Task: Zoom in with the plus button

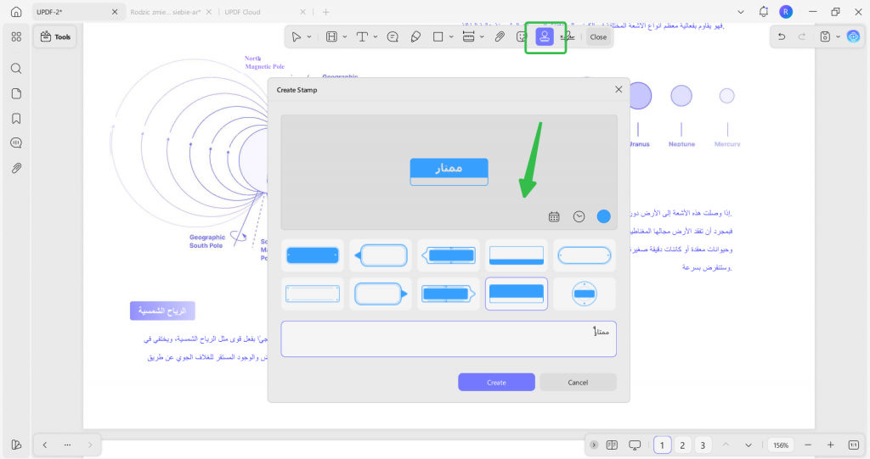Action: pyautogui.click(x=831, y=445)
